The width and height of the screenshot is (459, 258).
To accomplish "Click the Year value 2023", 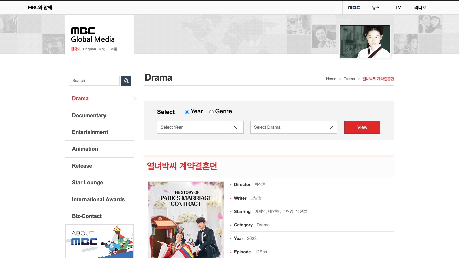I will click(252, 239).
